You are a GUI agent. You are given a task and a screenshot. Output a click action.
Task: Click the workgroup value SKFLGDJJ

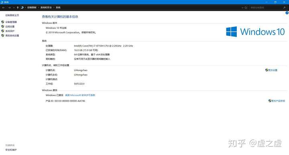tap(79, 84)
